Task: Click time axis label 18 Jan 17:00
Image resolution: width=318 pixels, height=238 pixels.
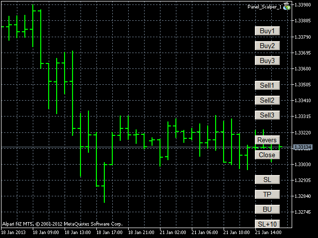Action: coord(109,233)
